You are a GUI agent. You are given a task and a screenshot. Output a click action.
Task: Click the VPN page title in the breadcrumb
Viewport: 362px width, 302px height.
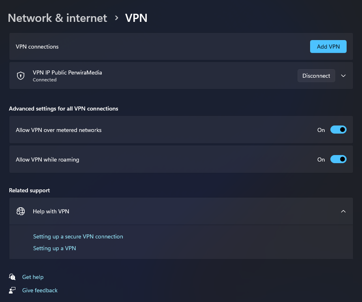tap(136, 18)
